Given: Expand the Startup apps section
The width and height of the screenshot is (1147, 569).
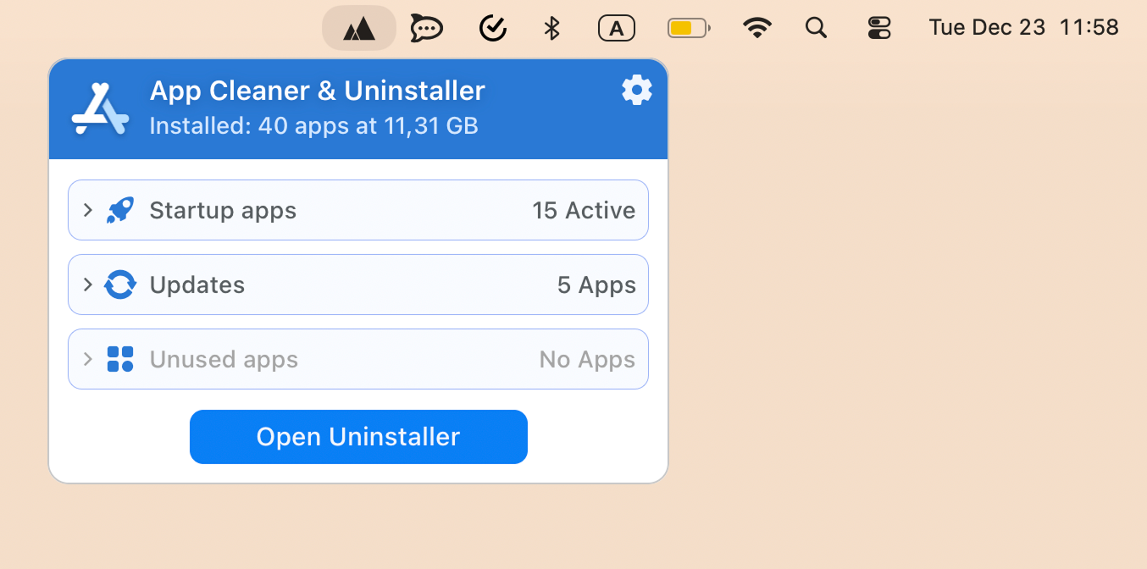Looking at the screenshot, I should [x=87, y=209].
